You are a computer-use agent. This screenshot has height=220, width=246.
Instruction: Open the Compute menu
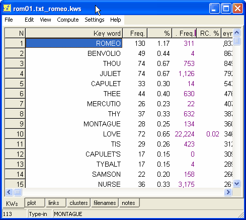click(68, 20)
